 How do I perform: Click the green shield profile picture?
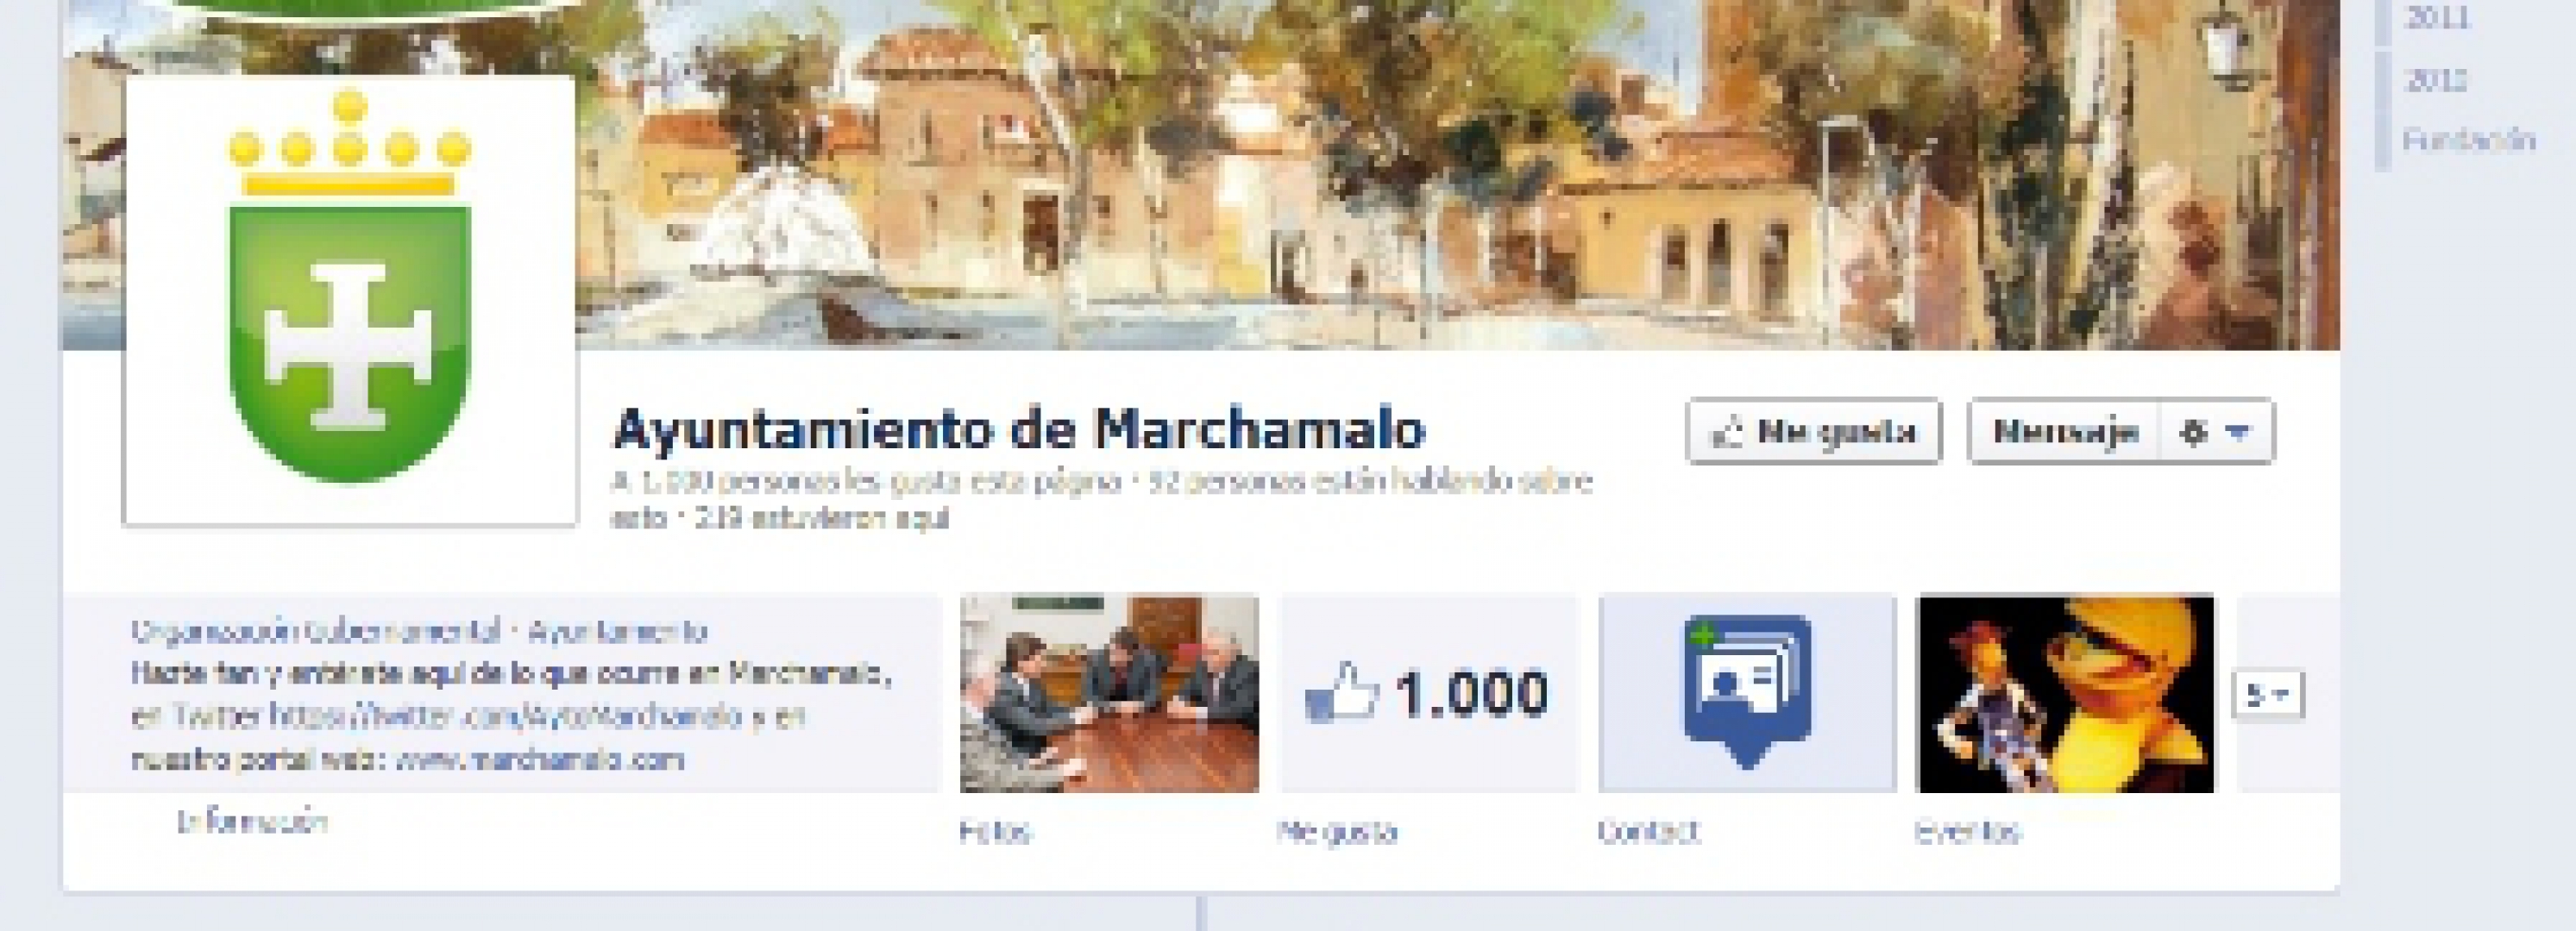click(350, 300)
